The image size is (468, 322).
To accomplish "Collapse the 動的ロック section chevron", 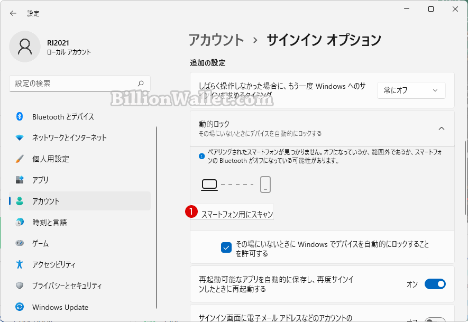I will [442, 128].
